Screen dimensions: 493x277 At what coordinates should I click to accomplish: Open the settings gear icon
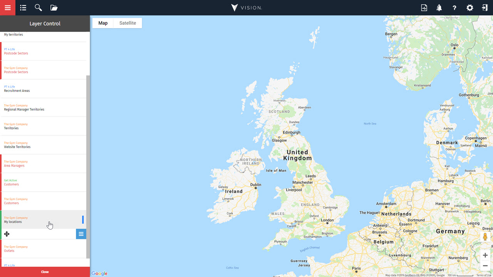(470, 8)
